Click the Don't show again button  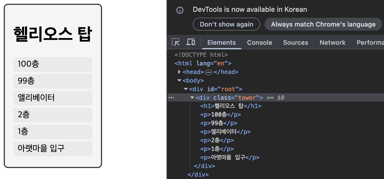click(x=226, y=24)
